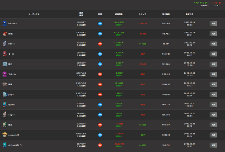This screenshot has width=225, height=152.
Task: Click the +24,440円 profit value
Action: (119, 22)
